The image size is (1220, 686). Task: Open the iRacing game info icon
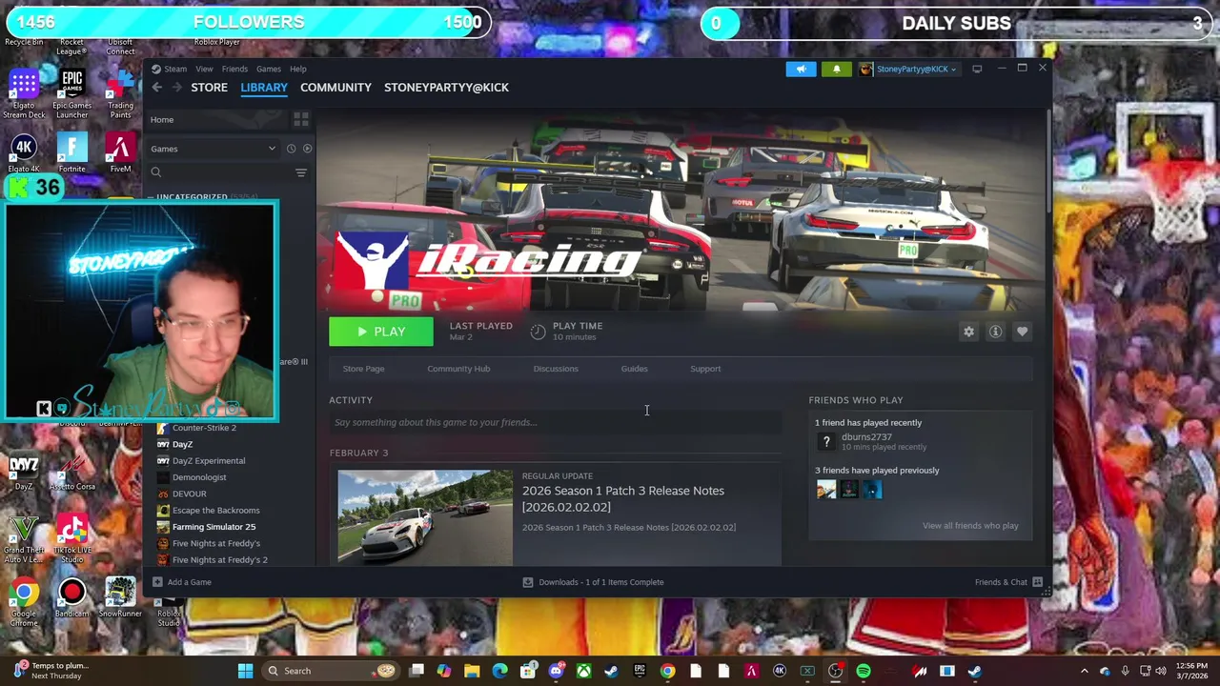[995, 332]
